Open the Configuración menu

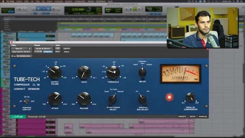(80, 1)
